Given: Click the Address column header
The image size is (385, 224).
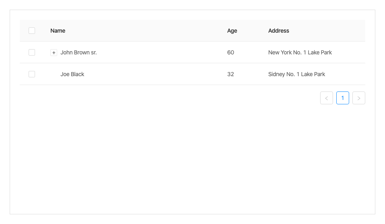Looking at the screenshot, I should [x=279, y=31].
